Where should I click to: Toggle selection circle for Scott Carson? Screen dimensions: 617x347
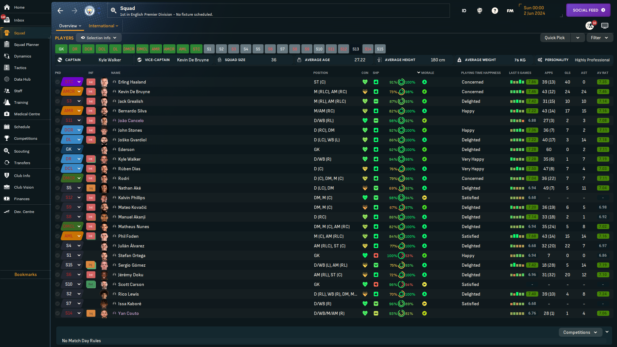pyautogui.click(x=57, y=284)
